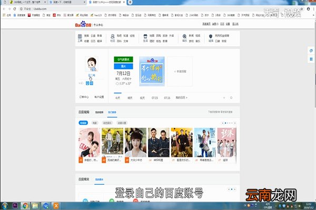Open the Chrome profile avatar icon
The image size is (316, 210).
(308, 9)
